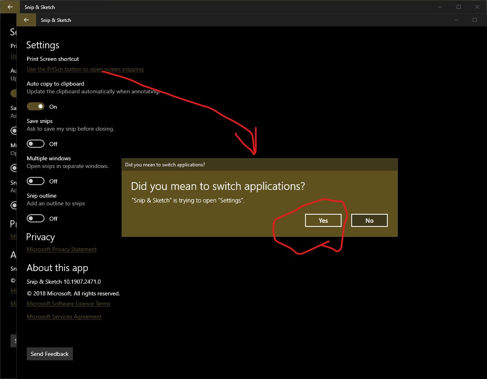Turn off the Auto copy to clipboard switch

[x=36, y=106]
